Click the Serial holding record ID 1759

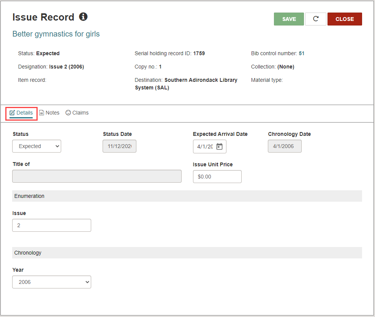tap(169, 53)
